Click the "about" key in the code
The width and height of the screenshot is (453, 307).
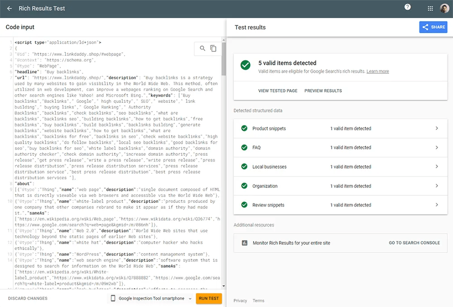pyautogui.click(x=23, y=183)
